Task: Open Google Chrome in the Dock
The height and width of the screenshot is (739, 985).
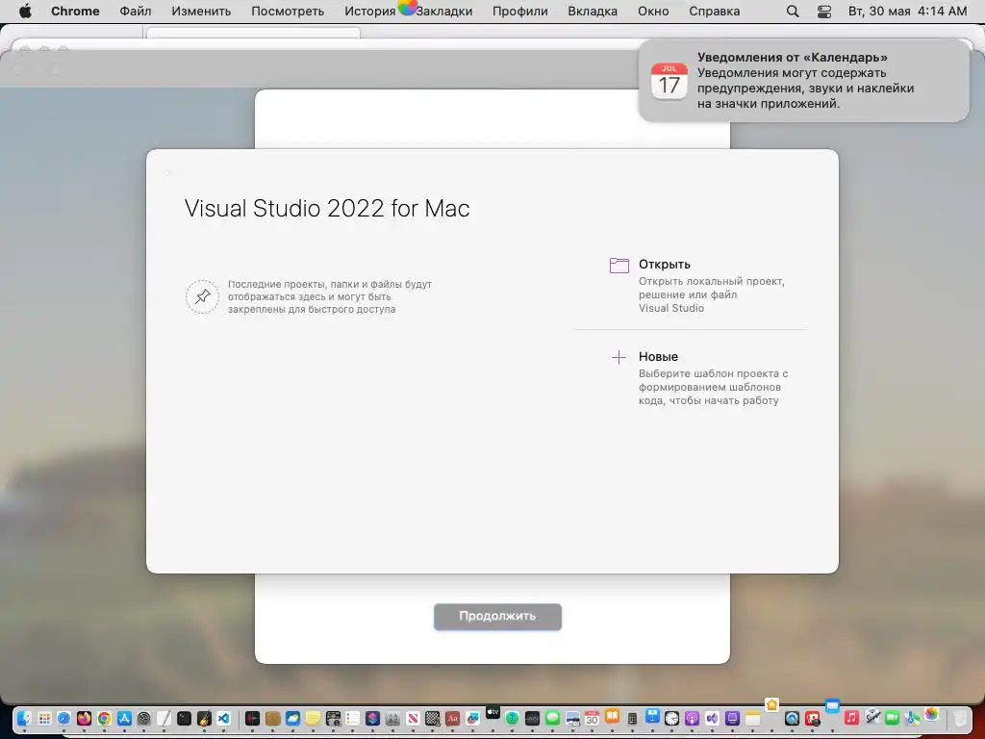Action: pos(104,718)
